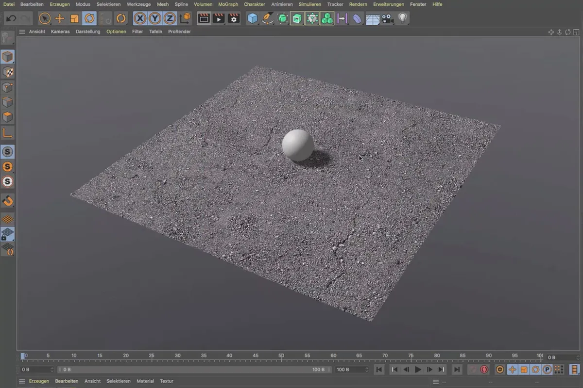Viewport: 583px width, 388px height.
Task: Click the camera object icon
Action: pyautogui.click(x=387, y=18)
